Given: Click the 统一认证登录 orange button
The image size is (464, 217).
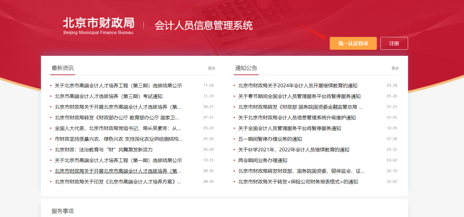Looking at the screenshot, I should click(x=353, y=43).
